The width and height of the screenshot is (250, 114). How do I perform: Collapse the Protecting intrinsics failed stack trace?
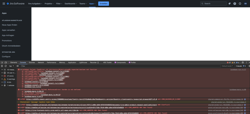click(21, 90)
